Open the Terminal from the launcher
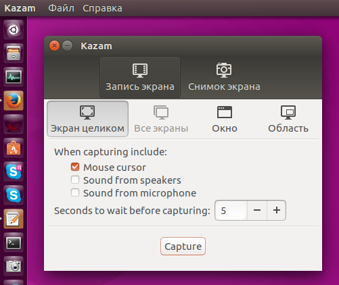This screenshot has height=285, width=339. click(x=14, y=242)
